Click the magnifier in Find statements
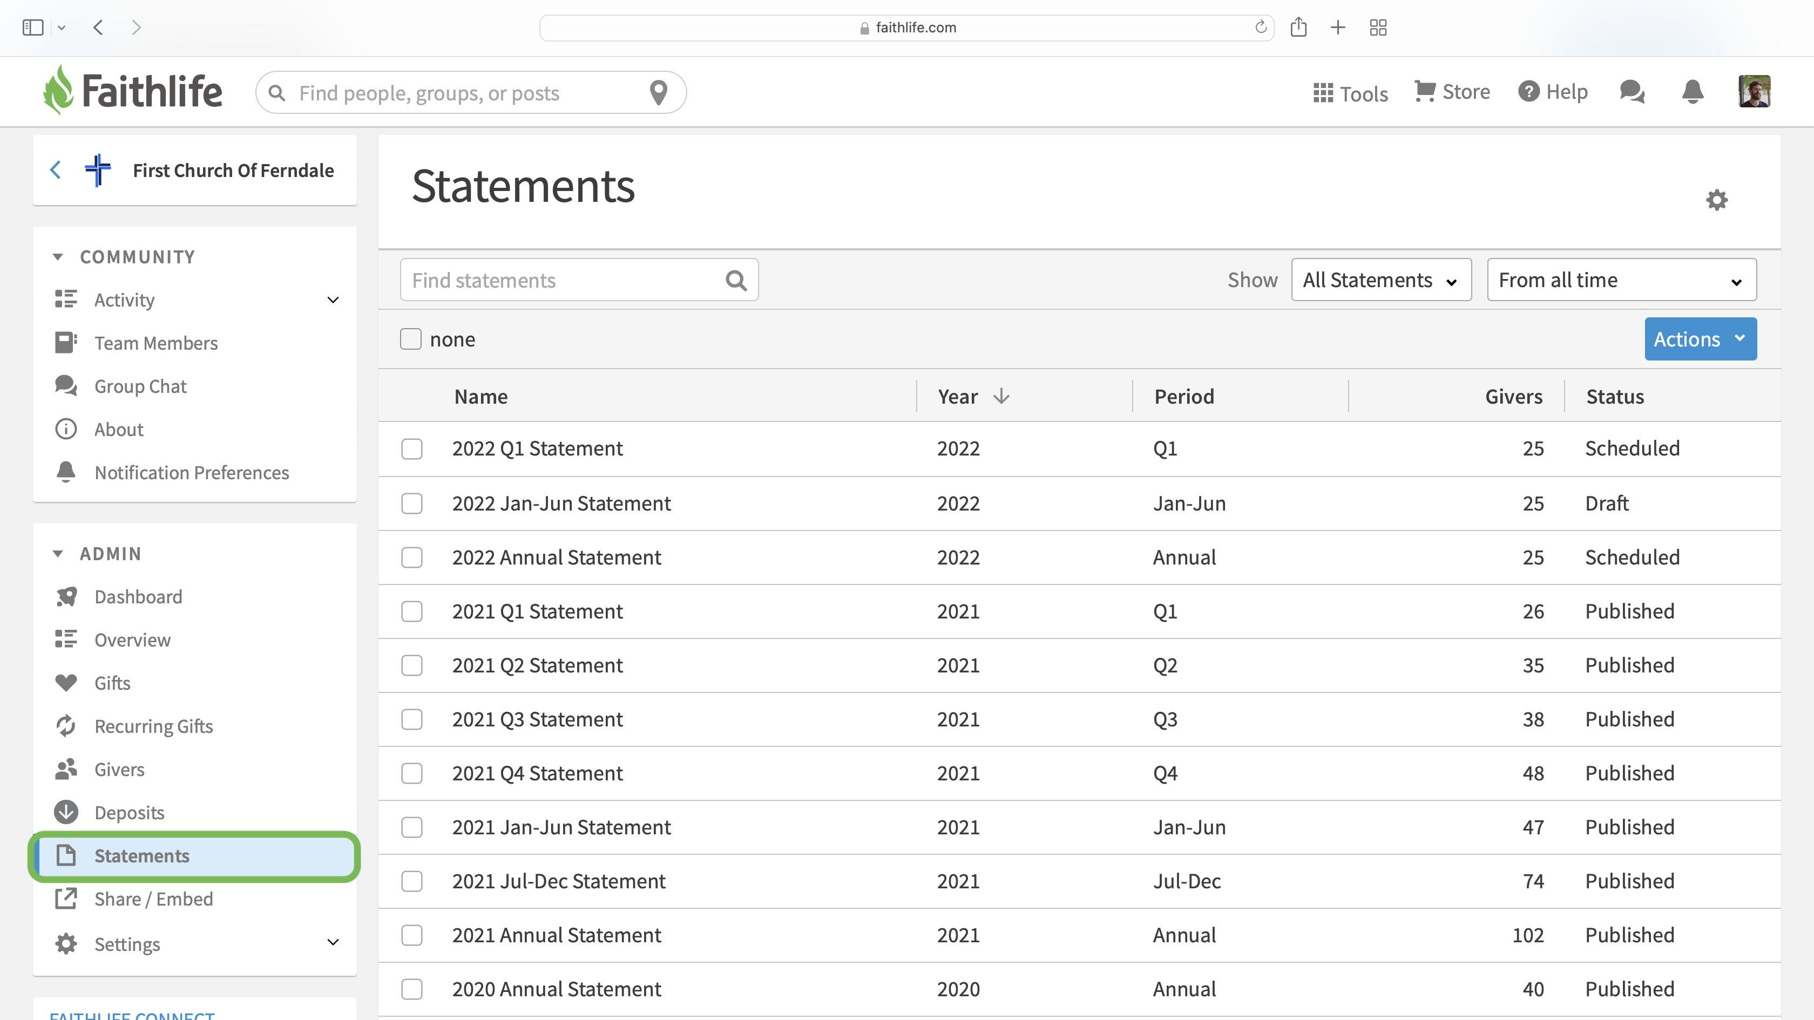This screenshot has width=1814, height=1020. 736,280
